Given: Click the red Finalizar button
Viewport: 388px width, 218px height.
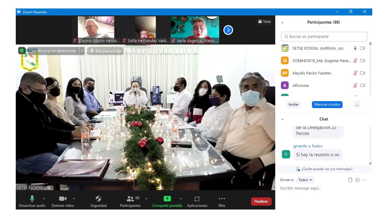Looking at the screenshot, I should [261, 201].
